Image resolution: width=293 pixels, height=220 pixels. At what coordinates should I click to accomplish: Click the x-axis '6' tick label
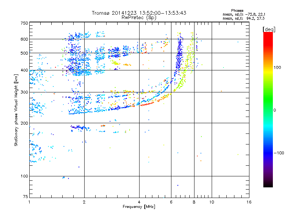tap(171, 202)
